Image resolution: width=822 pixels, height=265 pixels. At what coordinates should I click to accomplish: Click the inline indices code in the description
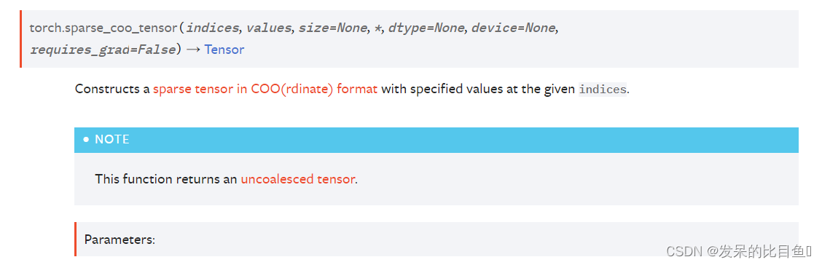click(x=603, y=90)
